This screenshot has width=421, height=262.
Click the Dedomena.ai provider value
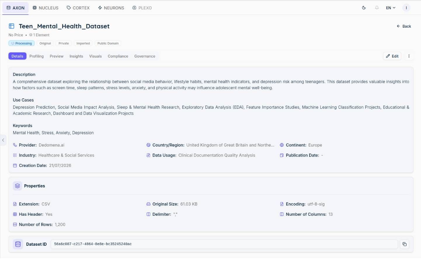click(51, 145)
